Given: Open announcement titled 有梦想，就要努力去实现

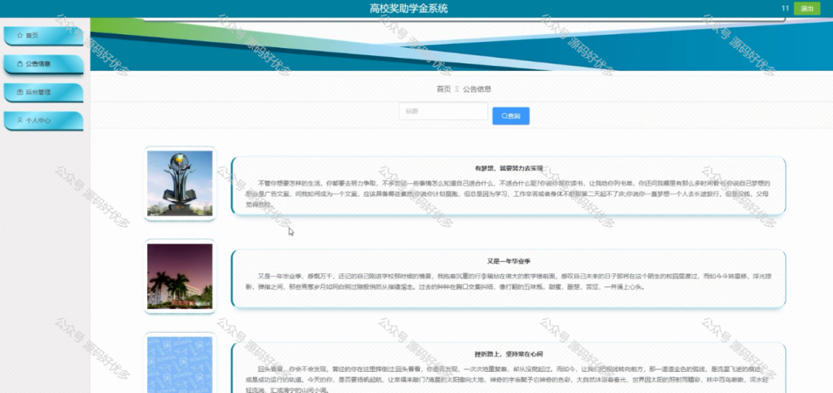Looking at the screenshot, I should click(509, 168).
